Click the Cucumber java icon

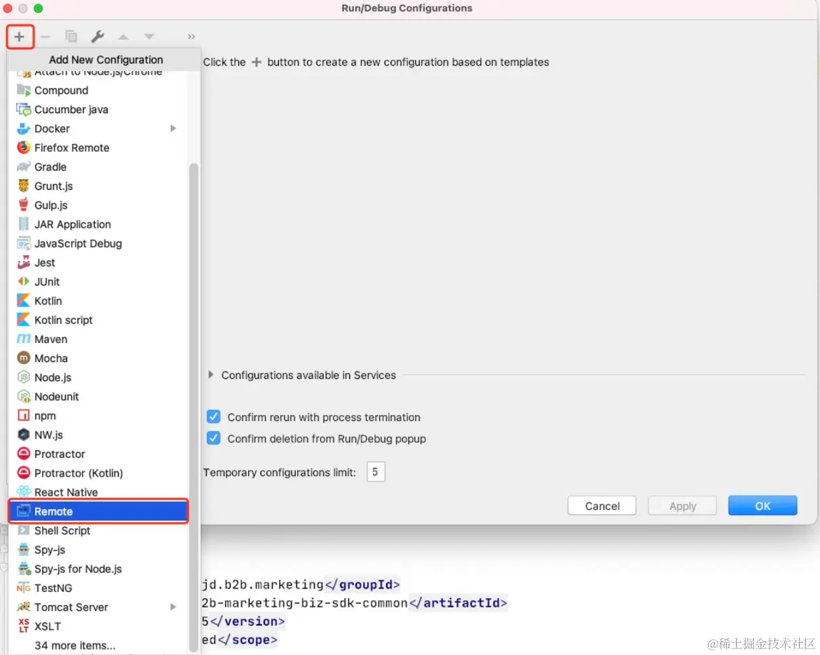[x=24, y=109]
